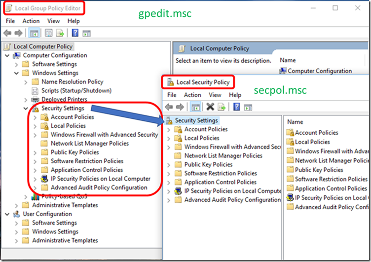This screenshot has height=262, width=371.
Task: Expand Software Settings under Computer Configuration
Action: pyautogui.click(x=17, y=64)
